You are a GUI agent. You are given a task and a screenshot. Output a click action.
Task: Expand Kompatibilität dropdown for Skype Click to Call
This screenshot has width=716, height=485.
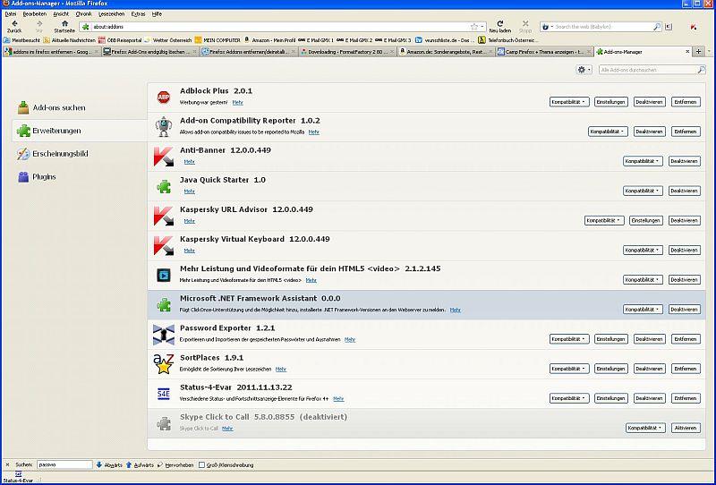(644, 428)
